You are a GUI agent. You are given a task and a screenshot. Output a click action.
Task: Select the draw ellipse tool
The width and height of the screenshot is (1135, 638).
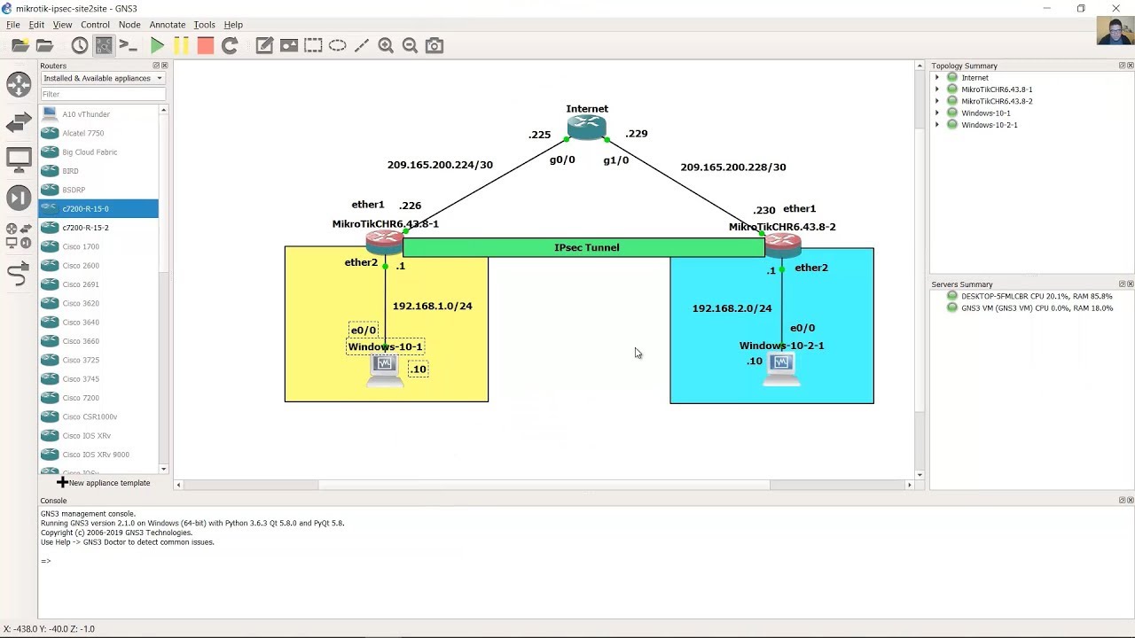tap(337, 45)
